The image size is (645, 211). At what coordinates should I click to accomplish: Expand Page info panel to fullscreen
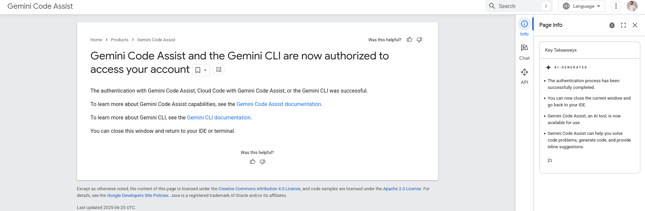(623, 25)
